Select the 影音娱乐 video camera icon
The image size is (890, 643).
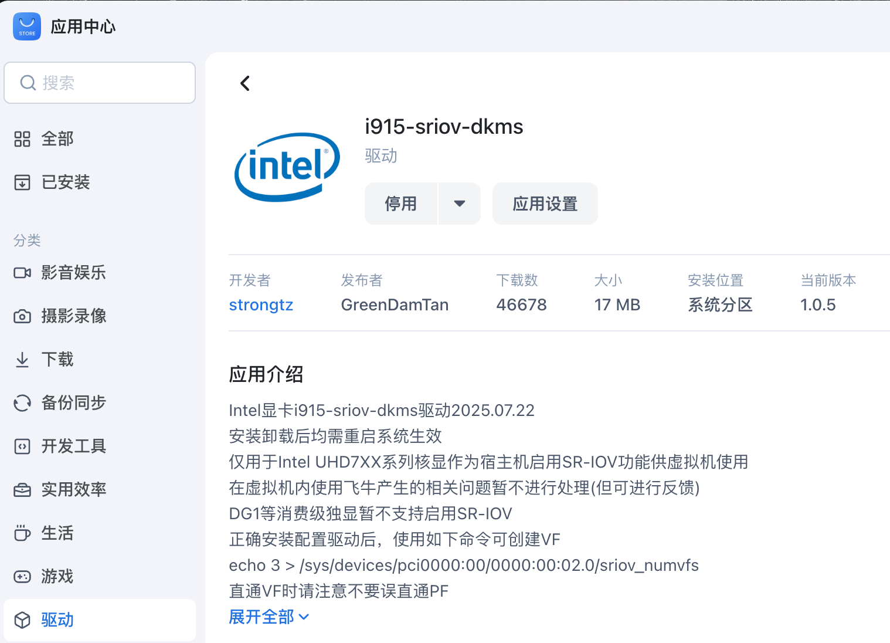tap(22, 273)
